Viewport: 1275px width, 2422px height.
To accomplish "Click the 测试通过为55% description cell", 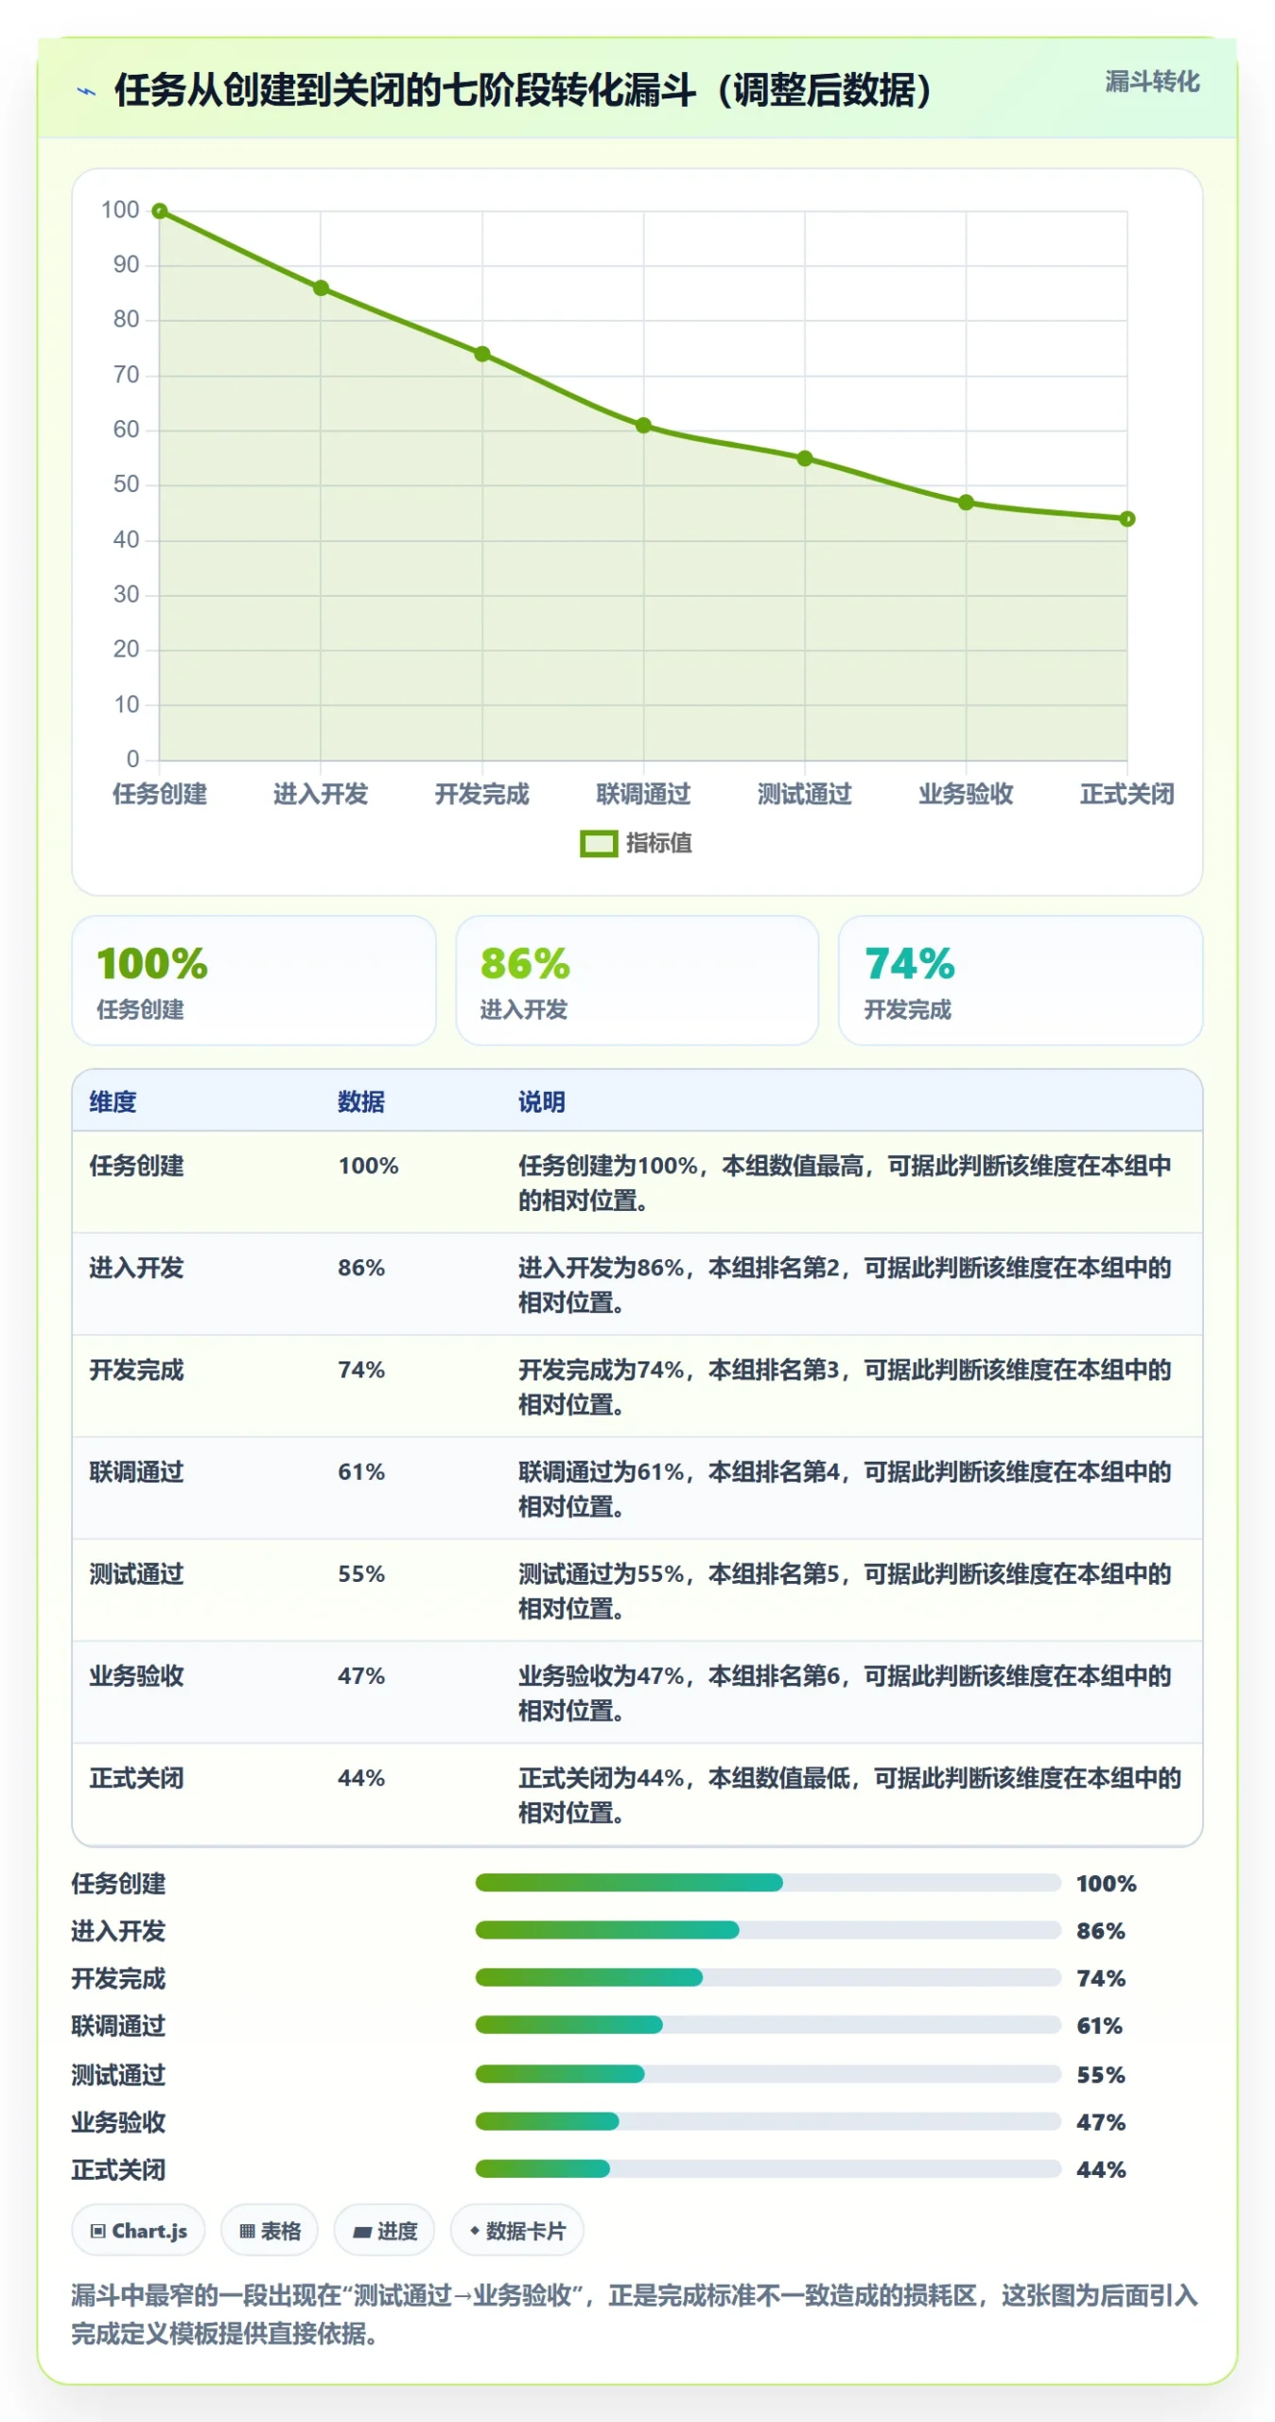I will (x=845, y=1591).
